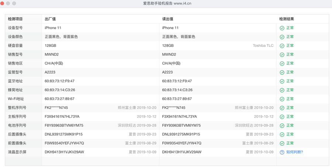Click the 销售型号 row label
This screenshot has width=332, height=167.
point(15,54)
